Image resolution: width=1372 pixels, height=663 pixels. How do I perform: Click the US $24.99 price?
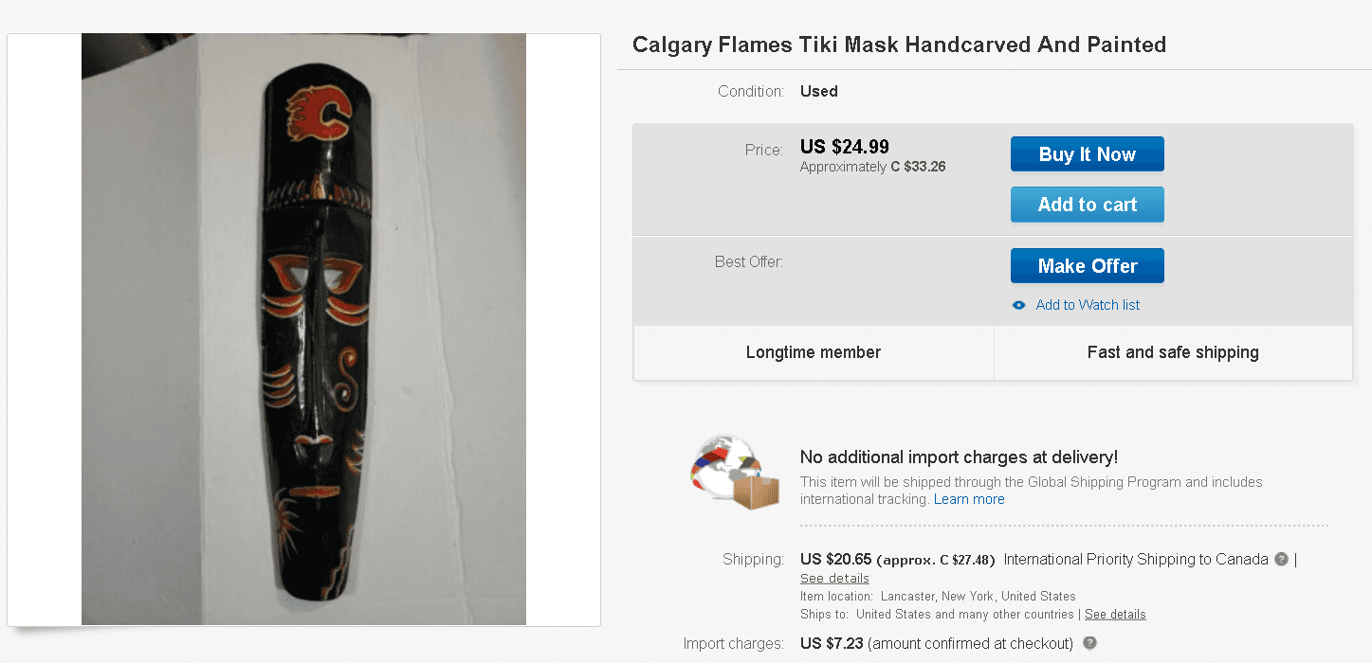[x=844, y=147]
